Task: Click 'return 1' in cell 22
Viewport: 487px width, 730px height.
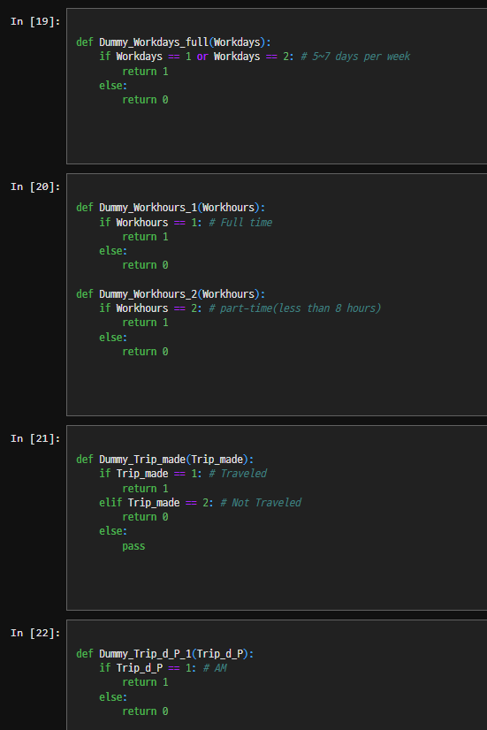Action: click(x=145, y=682)
